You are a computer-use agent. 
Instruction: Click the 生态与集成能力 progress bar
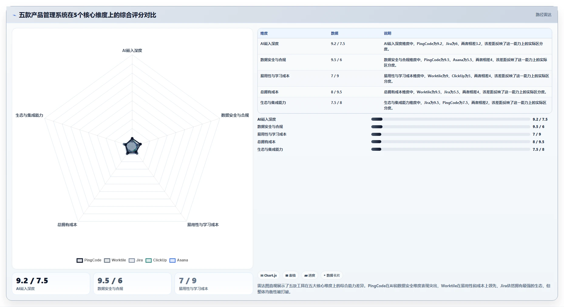(450, 149)
